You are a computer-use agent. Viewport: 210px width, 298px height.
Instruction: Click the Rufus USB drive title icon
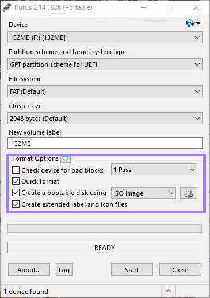pos(7,7)
